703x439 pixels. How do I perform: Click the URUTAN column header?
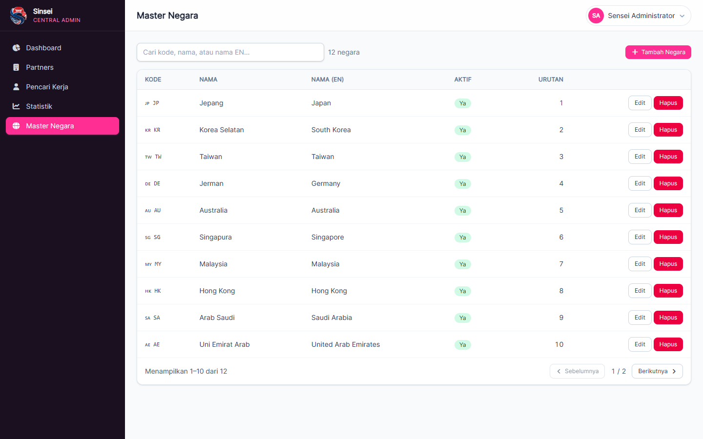click(x=551, y=80)
